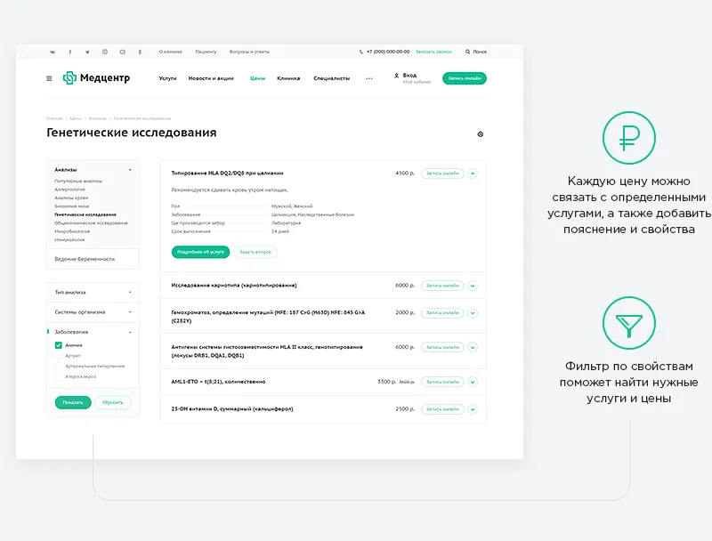Click the Медцентр logo
The height and width of the screenshot is (541, 712).
[96, 78]
